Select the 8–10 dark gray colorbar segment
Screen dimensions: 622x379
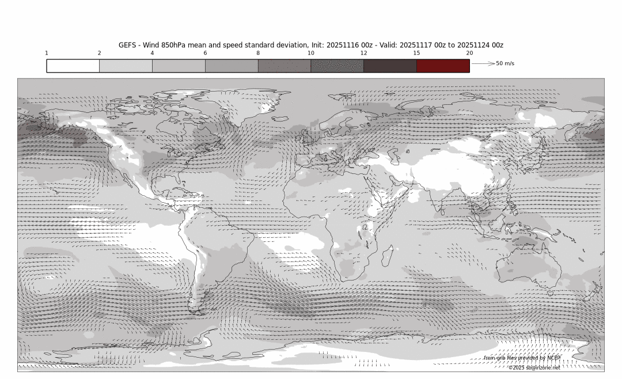click(x=285, y=66)
